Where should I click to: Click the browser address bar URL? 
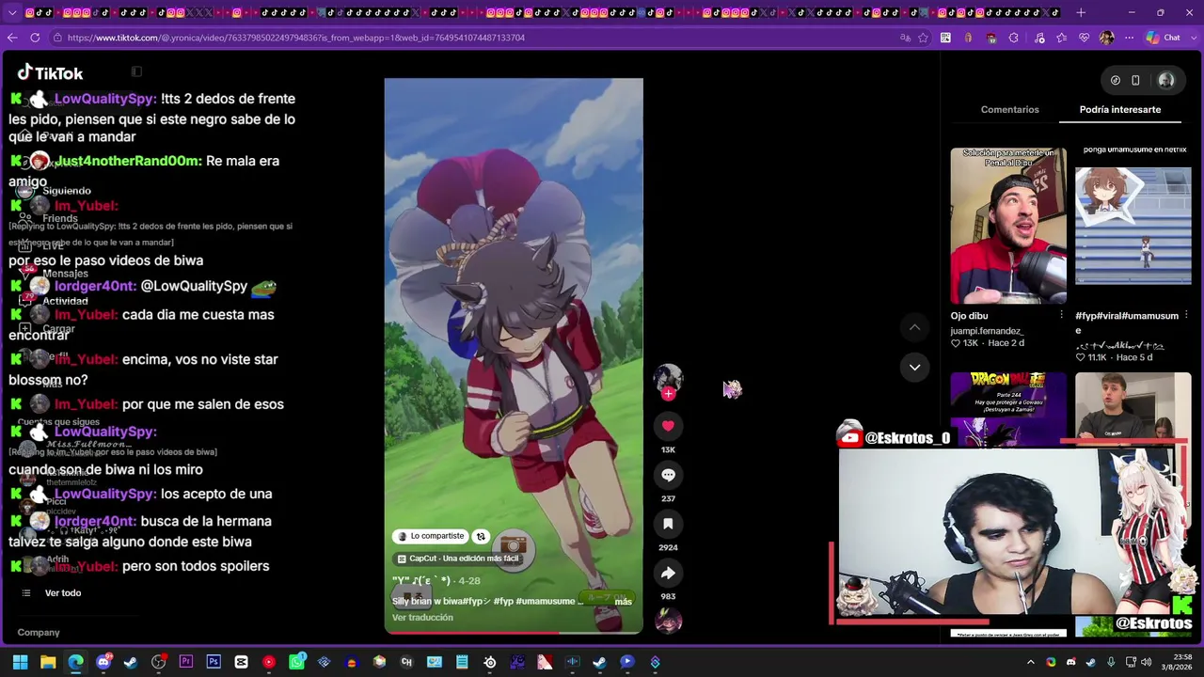(x=296, y=38)
